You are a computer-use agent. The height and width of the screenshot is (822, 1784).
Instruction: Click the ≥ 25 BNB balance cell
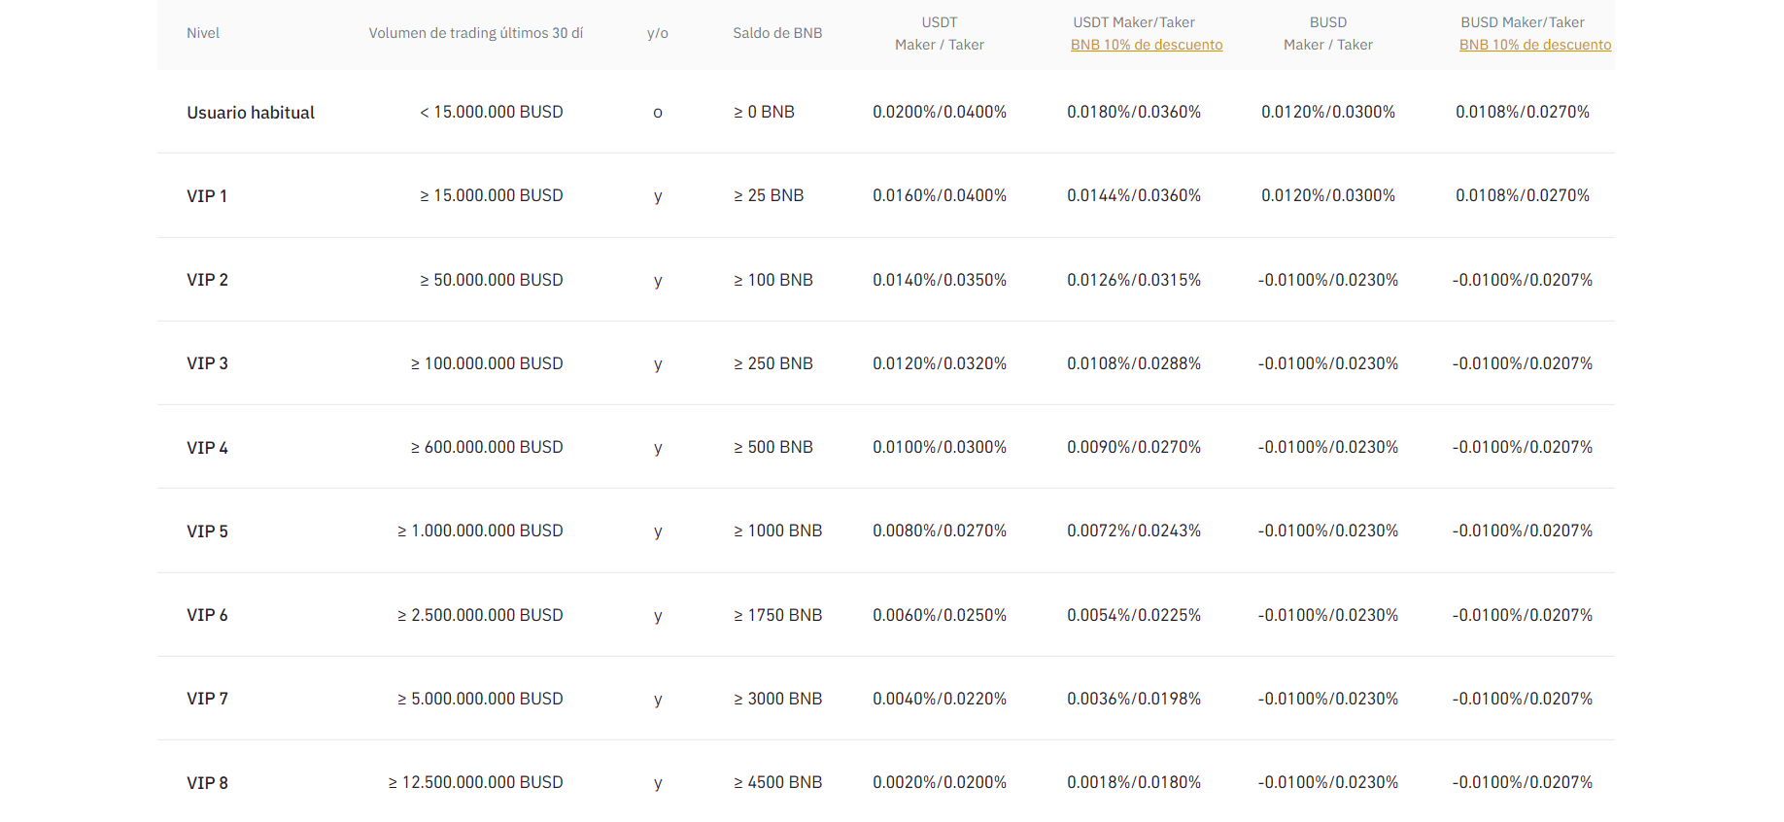tap(769, 195)
